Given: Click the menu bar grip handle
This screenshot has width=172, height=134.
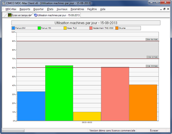Looking at the screenshot, I should [x=3, y=9].
